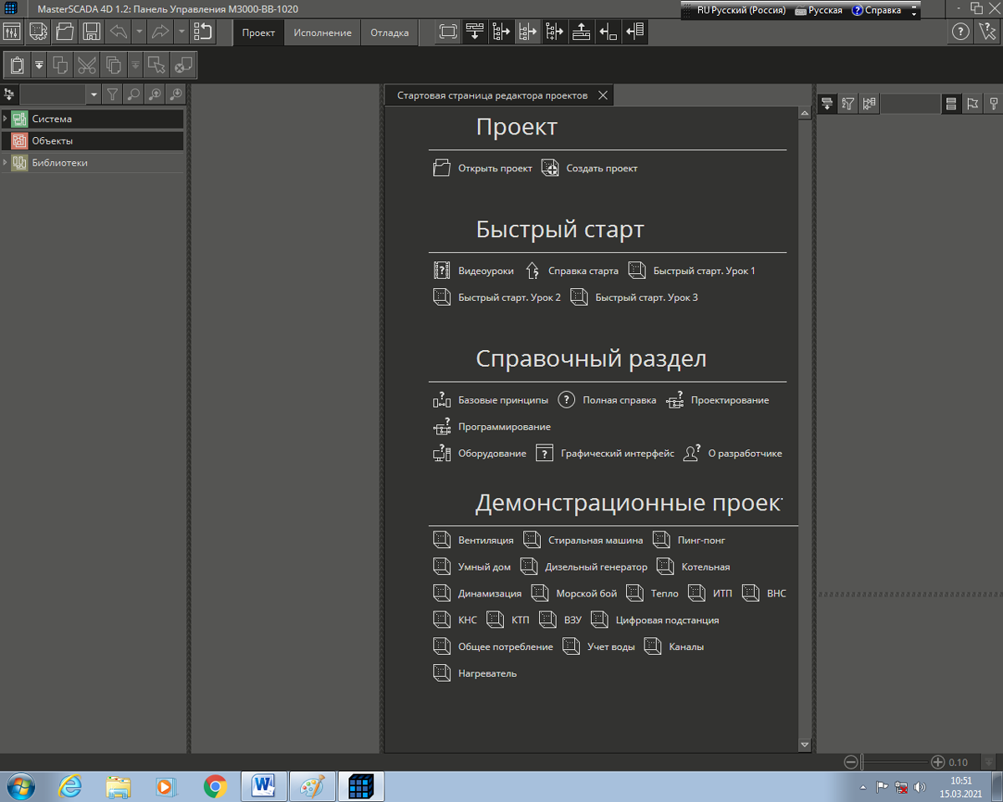Expand the Библиотеки tree node
Image resolution: width=1003 pixels, height=802 pixels.
[x=5, y=163]
